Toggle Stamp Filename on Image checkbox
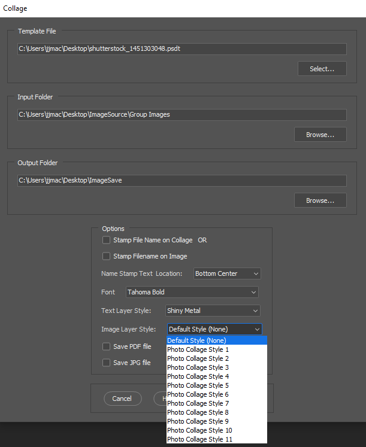 click(107, 256)
